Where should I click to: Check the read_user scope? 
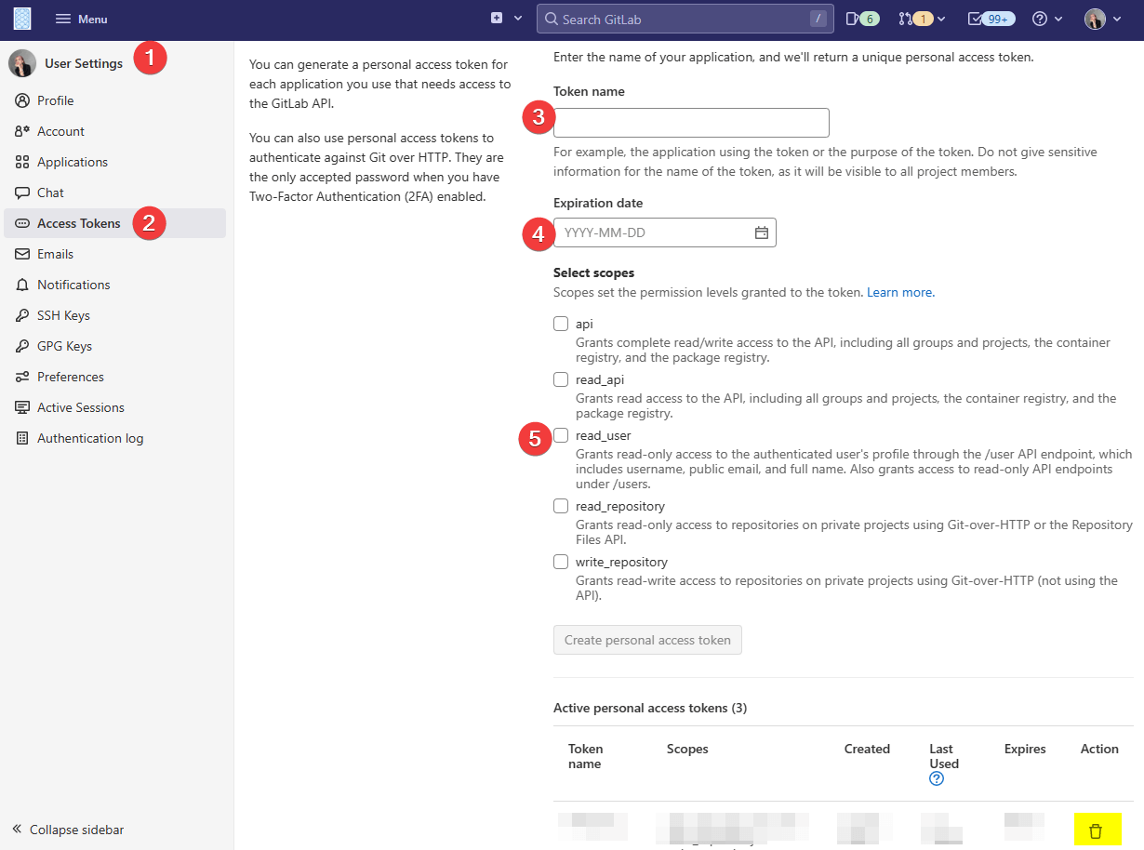click(561, 434)
